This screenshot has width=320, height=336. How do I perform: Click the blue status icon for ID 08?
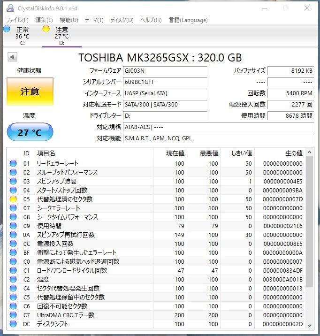click(13, 217)
